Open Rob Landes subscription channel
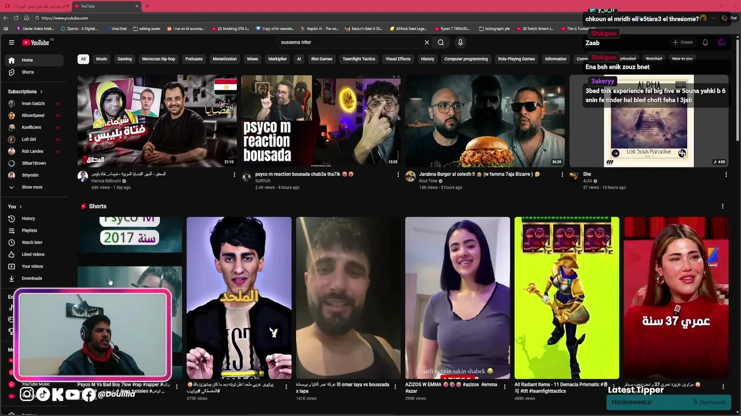Image resolution: width=741 pixels, height=416 pixels. tap(35, 151)
